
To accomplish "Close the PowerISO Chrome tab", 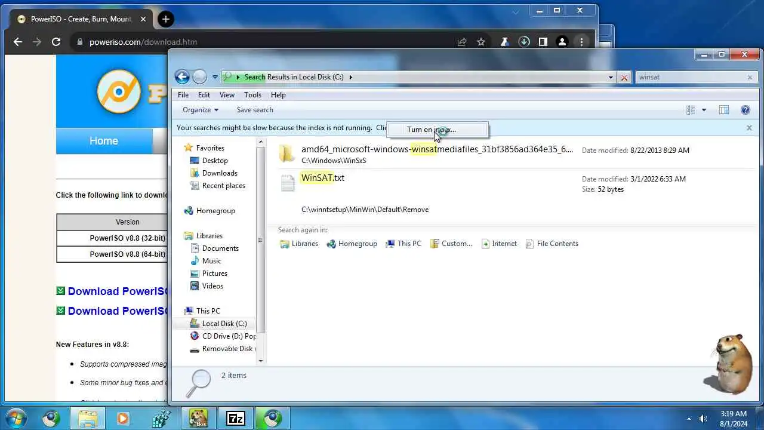I will click(143, 19).
